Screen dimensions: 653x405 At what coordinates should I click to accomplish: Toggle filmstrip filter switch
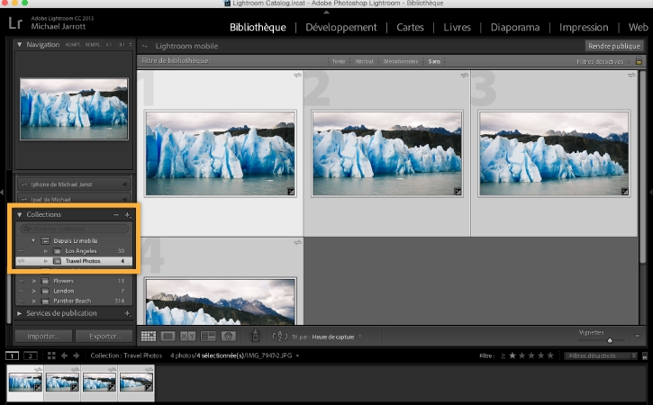645,355
